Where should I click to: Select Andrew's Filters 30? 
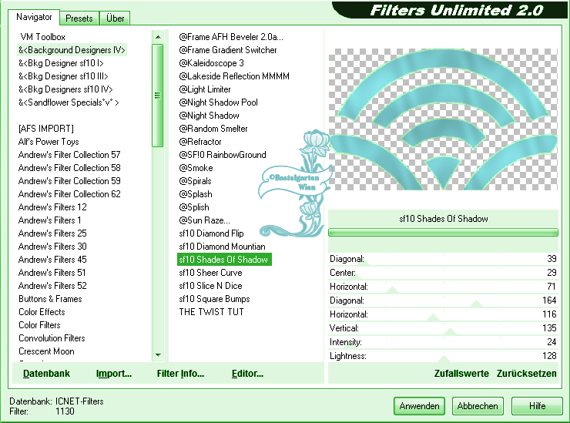point(52,247)
